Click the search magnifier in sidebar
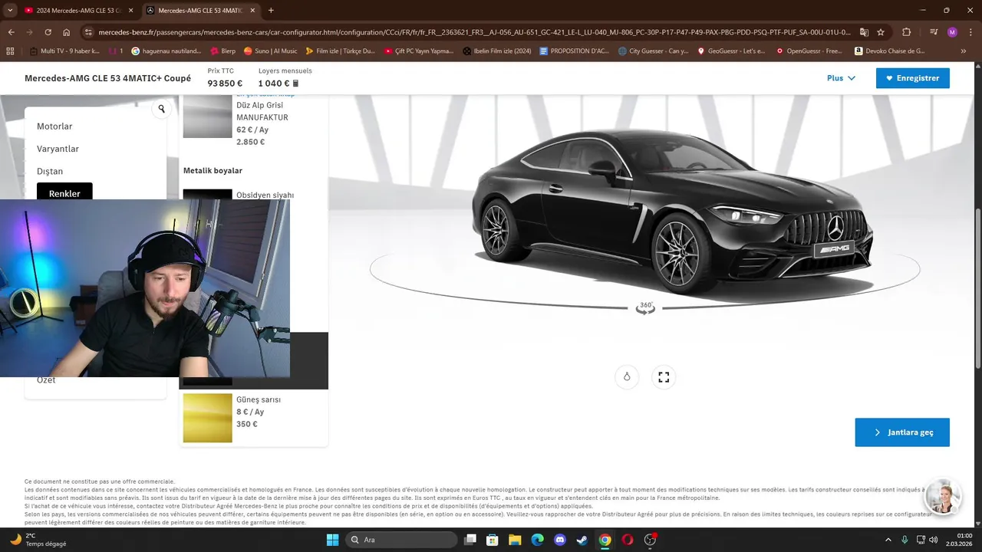Screen dimensions: 982x552 tap(161, 109)
